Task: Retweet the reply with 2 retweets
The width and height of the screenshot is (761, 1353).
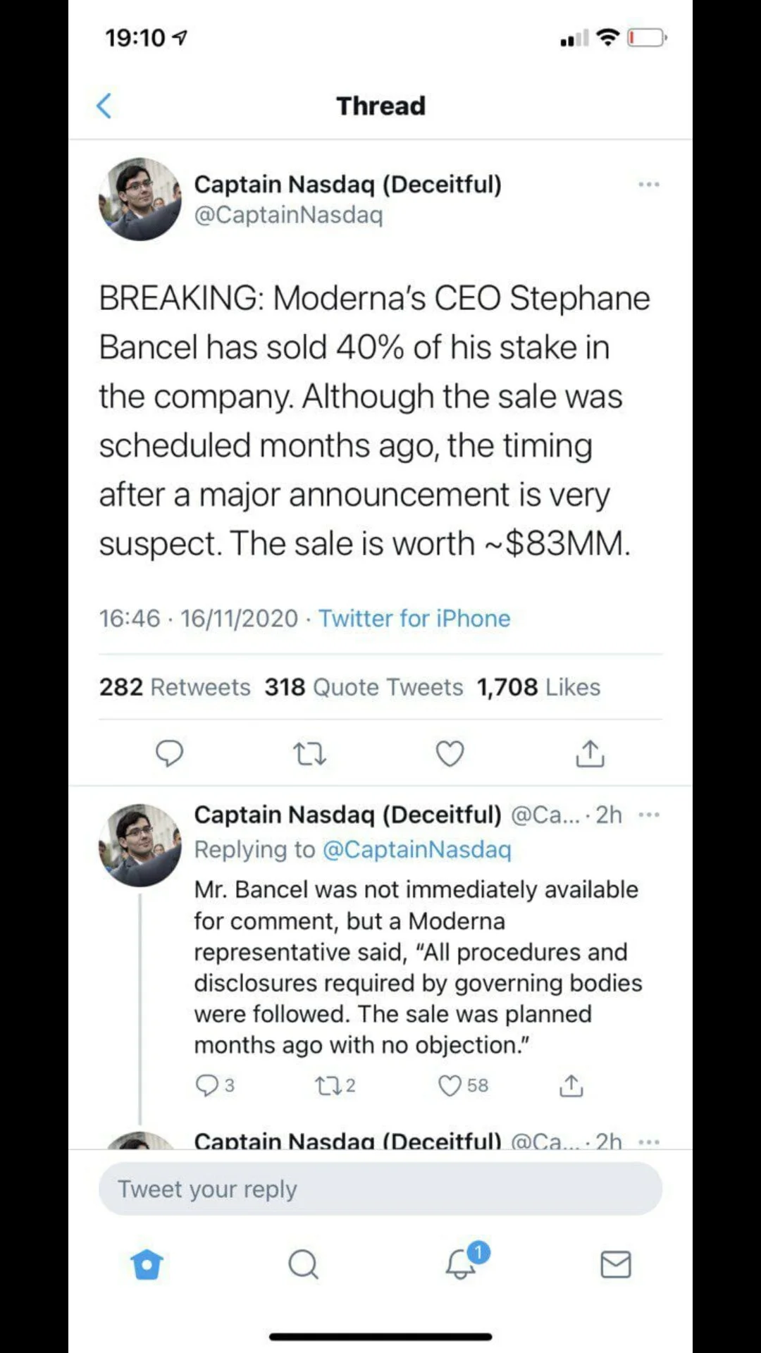Action: [335, 1085]
